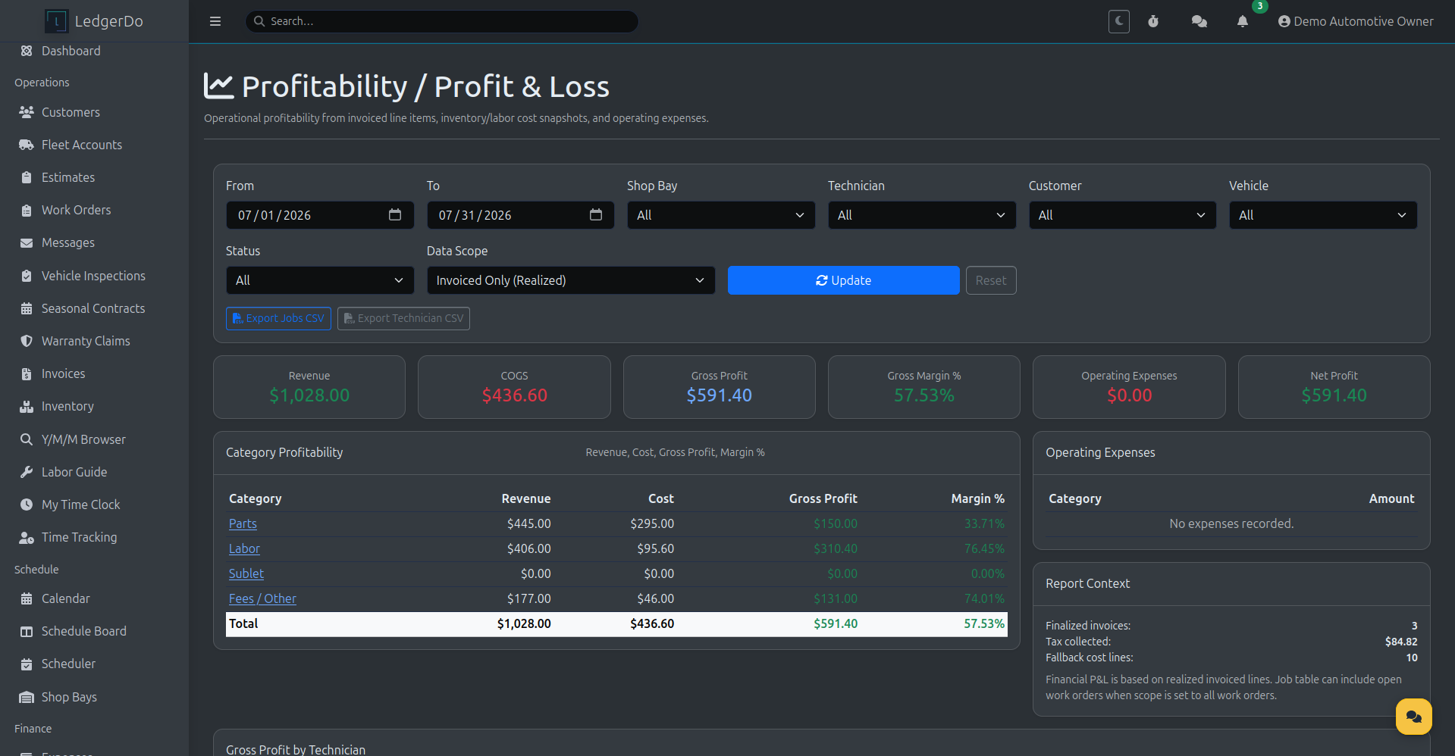Open the From date calendar picker
The image size is (1455, 756).
pyautogui.click(x=395, y=214)
